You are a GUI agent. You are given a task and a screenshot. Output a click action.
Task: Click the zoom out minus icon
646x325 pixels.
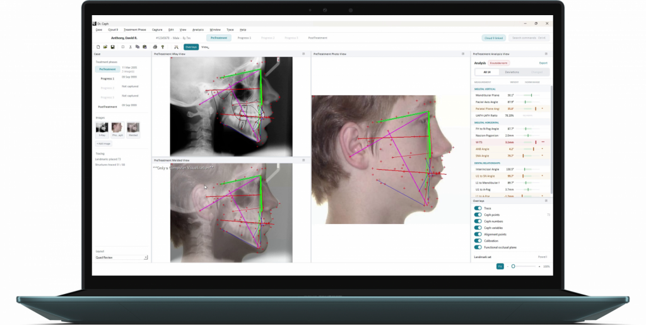(x=508, y=266)
